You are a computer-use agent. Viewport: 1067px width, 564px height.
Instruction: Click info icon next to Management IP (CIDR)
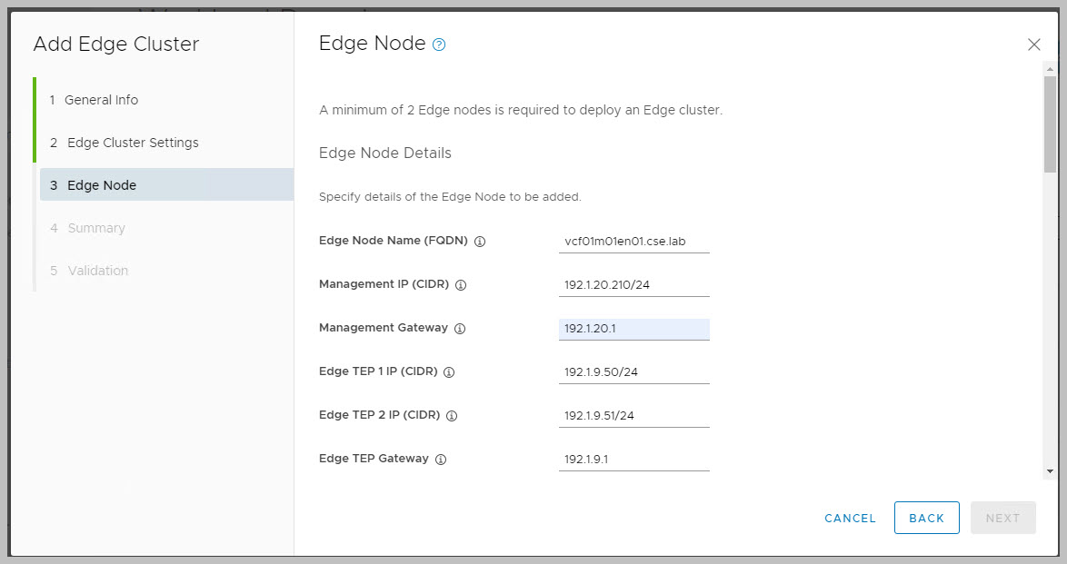click(460, 285)
